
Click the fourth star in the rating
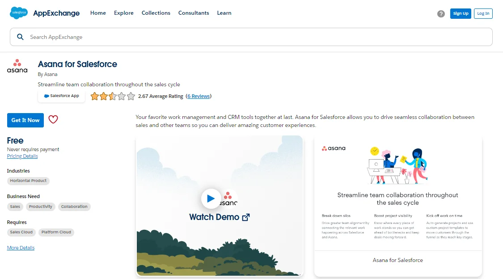[x=123, y=96]
